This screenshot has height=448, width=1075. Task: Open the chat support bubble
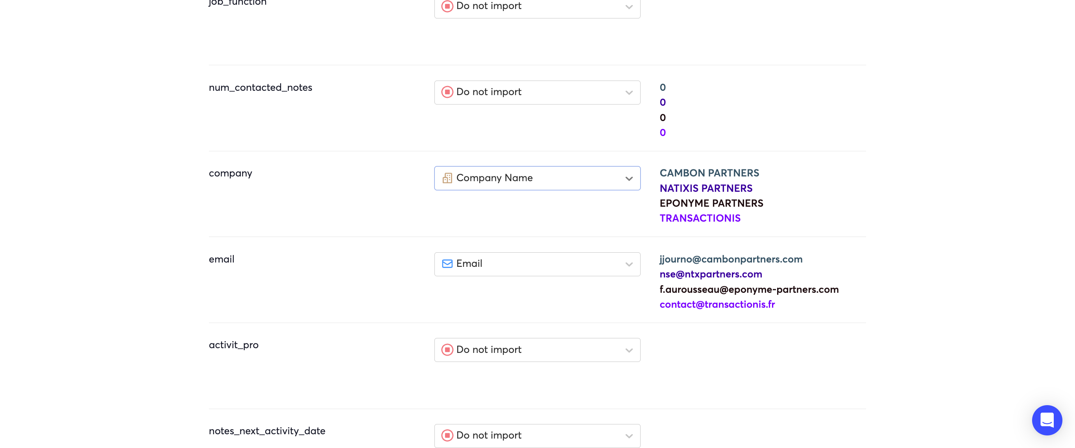(1047, 420)
